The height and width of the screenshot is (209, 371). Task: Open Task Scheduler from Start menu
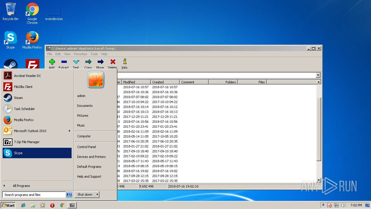click(x=37, y=109)
